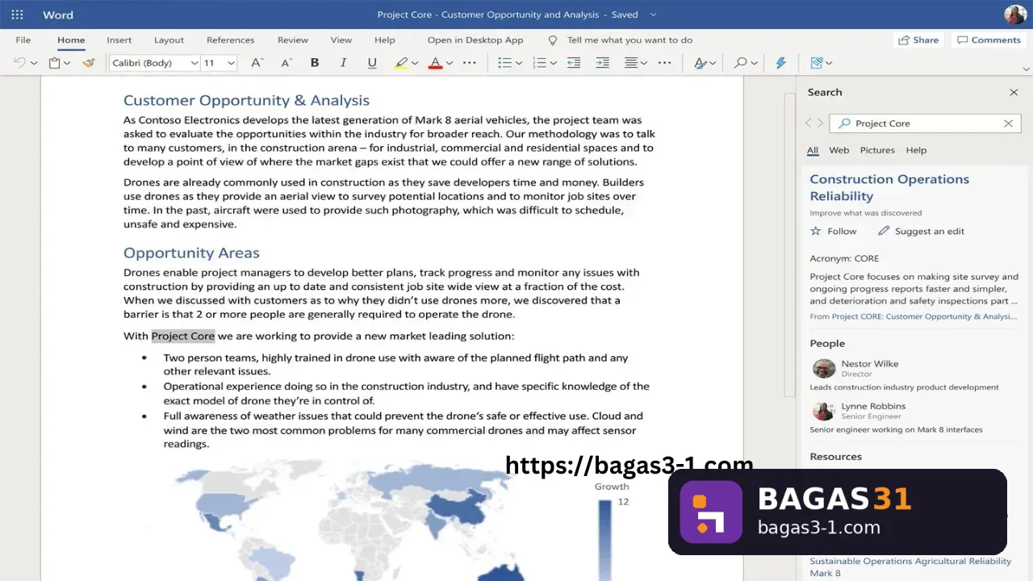Click the Share button

tap(918, 40)
